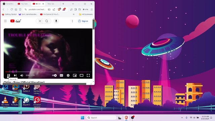Image resolution: width=215 pixels, height=121 pixels.
Task: Switch to the YouTube tab
Action: point(23,4)
